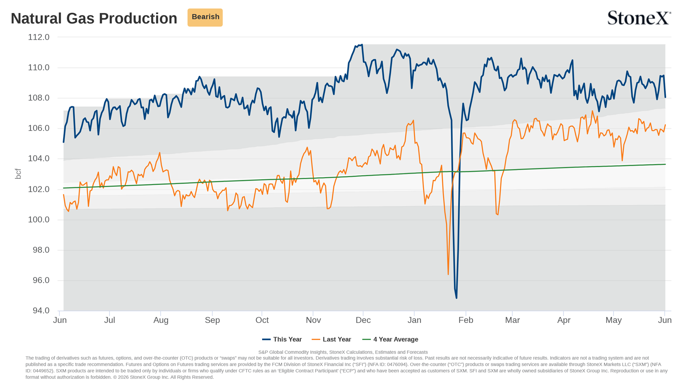Click the green 4 Year Average legend swatch

(367, 339)
